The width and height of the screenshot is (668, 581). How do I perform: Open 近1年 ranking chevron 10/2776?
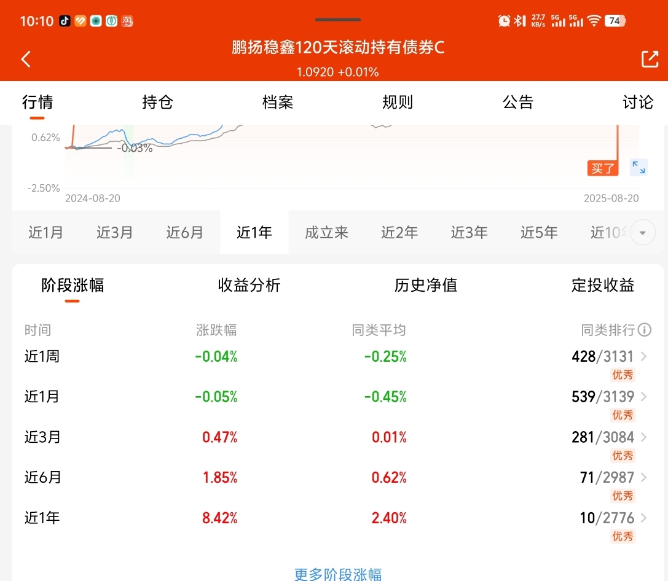pyautogui.click(x=643, y=518)
